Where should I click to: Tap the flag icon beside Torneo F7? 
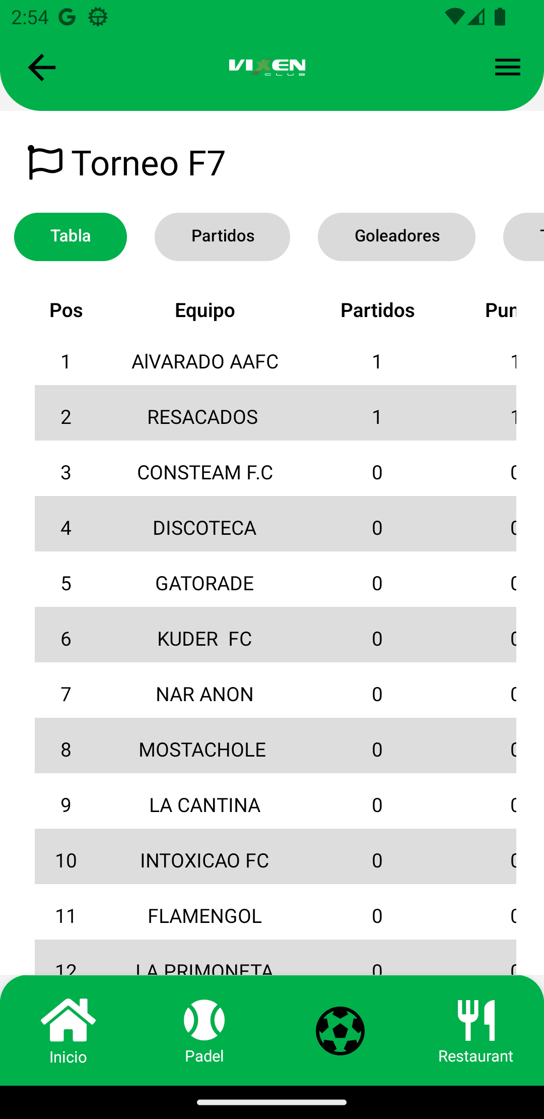45,162
